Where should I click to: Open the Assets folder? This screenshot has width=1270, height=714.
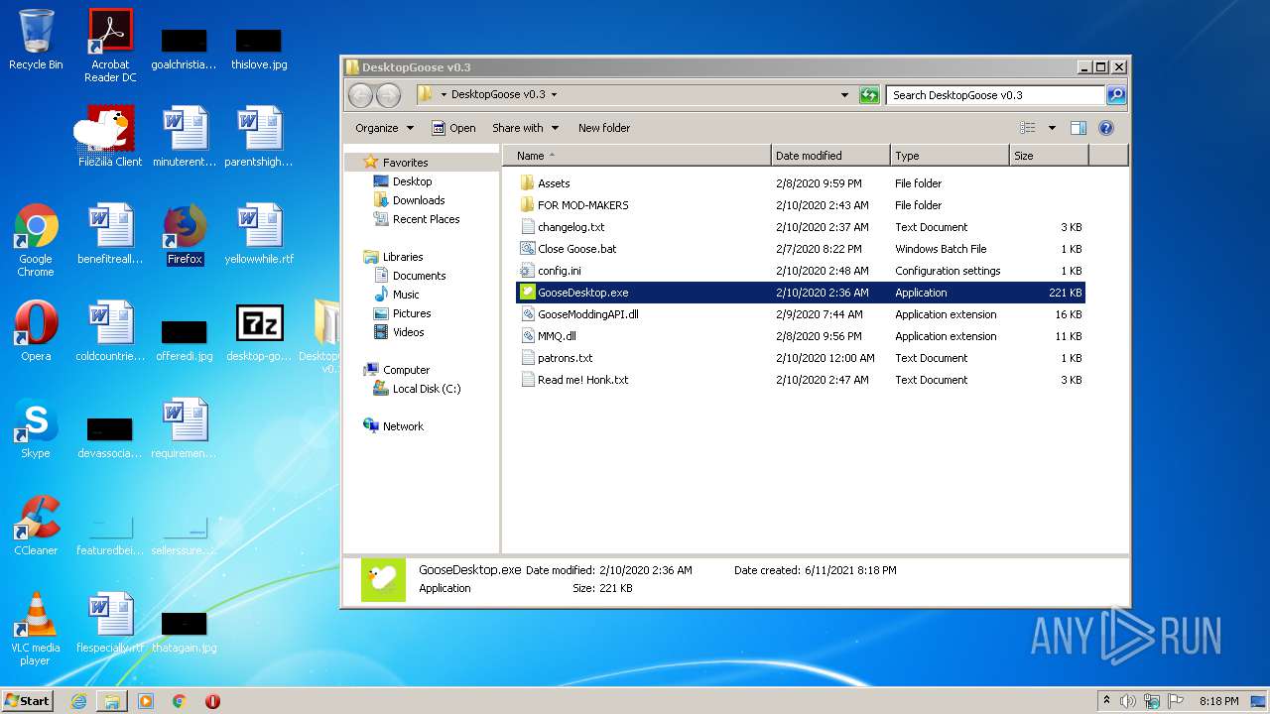coord(553,183)
